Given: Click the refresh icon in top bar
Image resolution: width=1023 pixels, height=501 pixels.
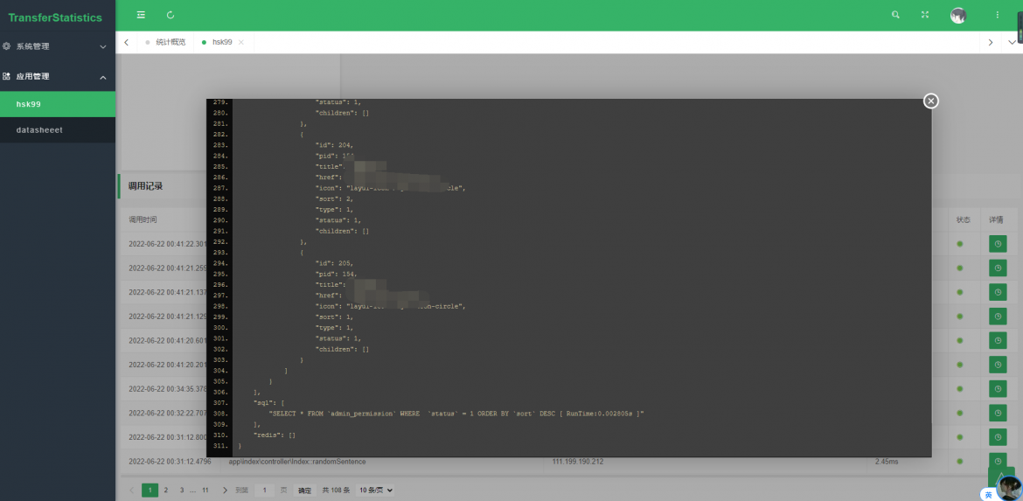Looking at the screenshot, I should pyautogui.click(x=170, y=14).
